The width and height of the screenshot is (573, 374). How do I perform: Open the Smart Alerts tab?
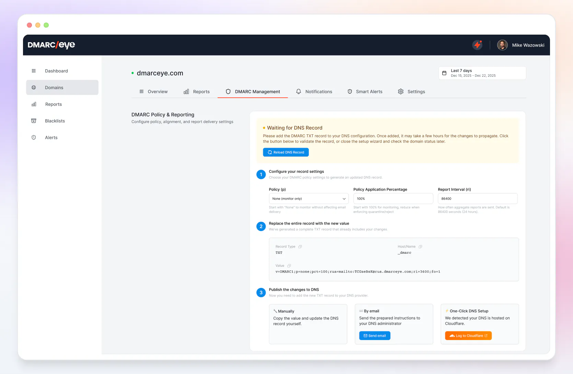tap(365, 92)
